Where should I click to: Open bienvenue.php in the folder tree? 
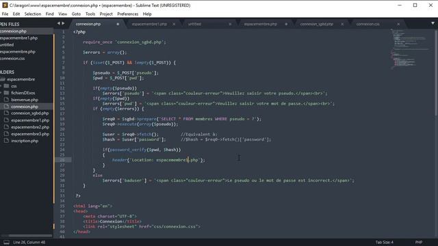(x=25, y=100)
